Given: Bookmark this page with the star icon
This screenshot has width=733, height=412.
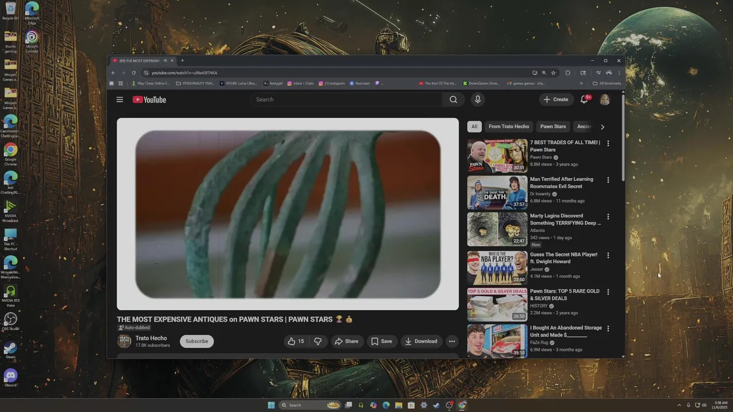Looking at the screenshot, I should (x=553, y=73).
